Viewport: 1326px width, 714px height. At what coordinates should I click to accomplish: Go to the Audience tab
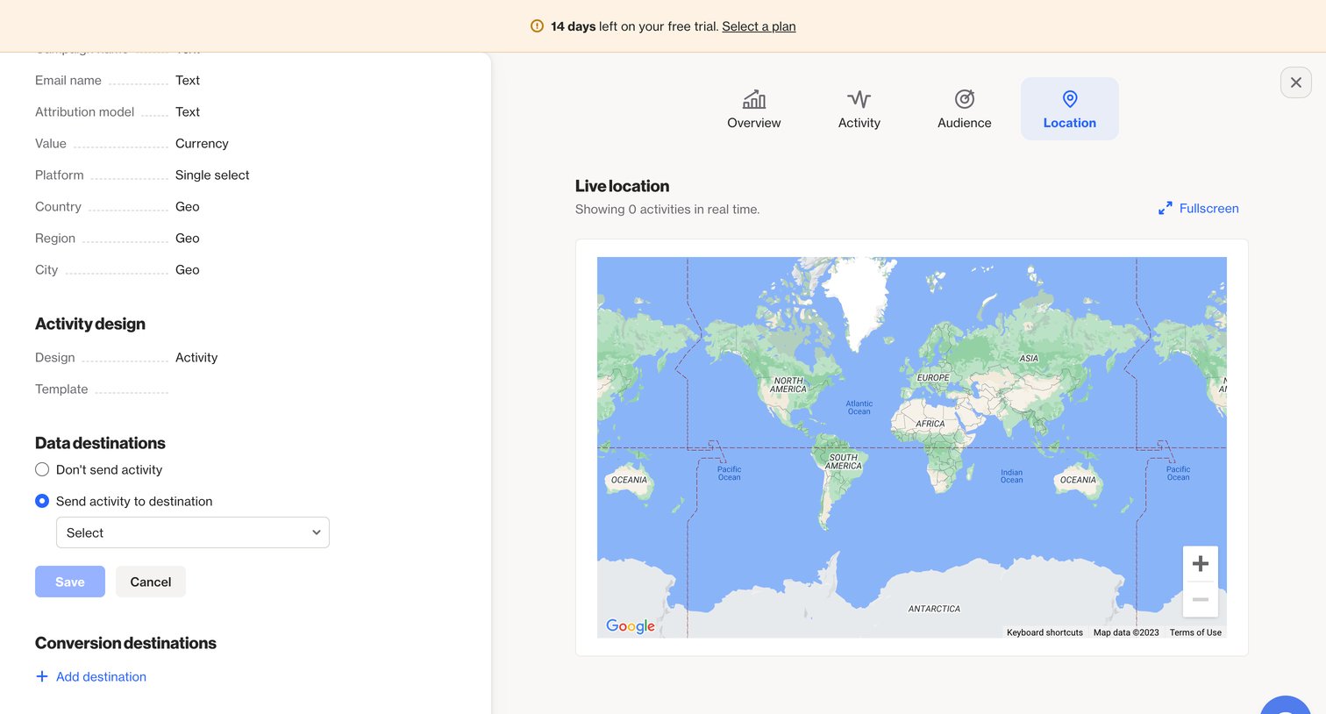965,109
